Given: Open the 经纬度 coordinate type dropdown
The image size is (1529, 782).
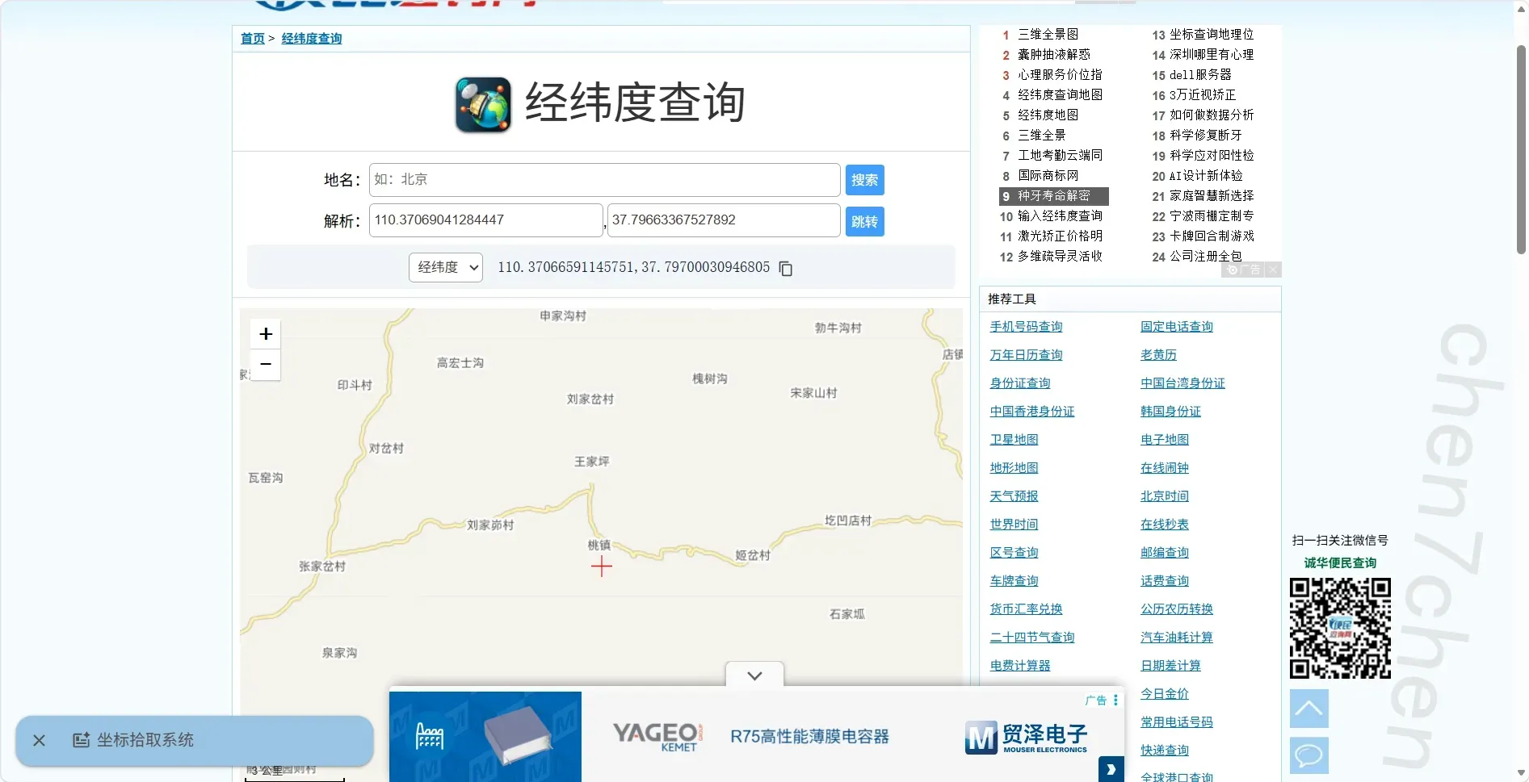Looking at the screenshot, I should 446,267.
